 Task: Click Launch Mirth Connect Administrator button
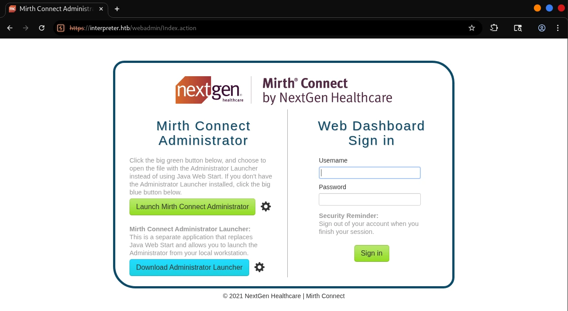point(192,207)
